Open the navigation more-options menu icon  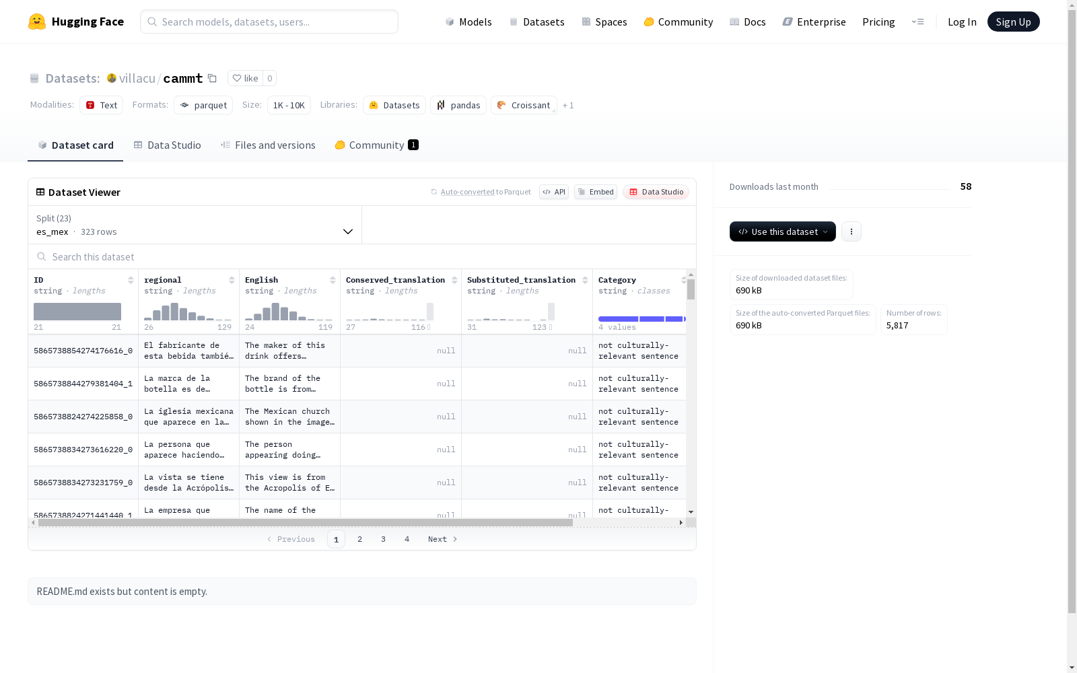[x=917, y=22]
